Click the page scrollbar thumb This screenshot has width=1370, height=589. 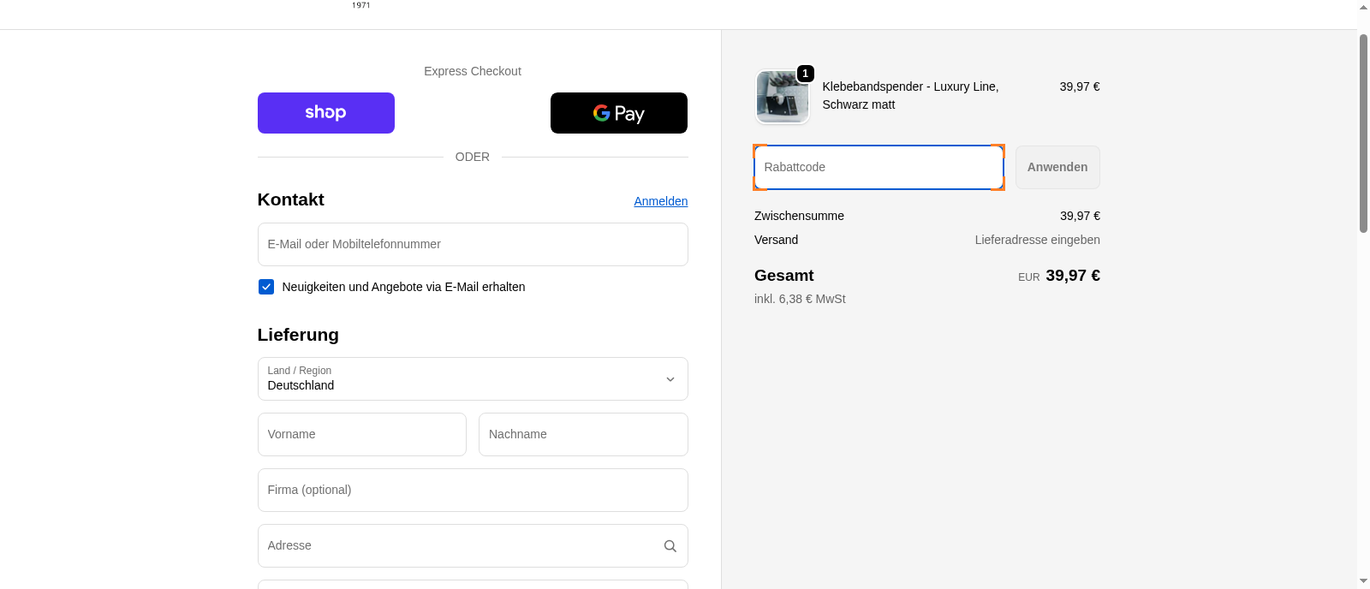1363,133
